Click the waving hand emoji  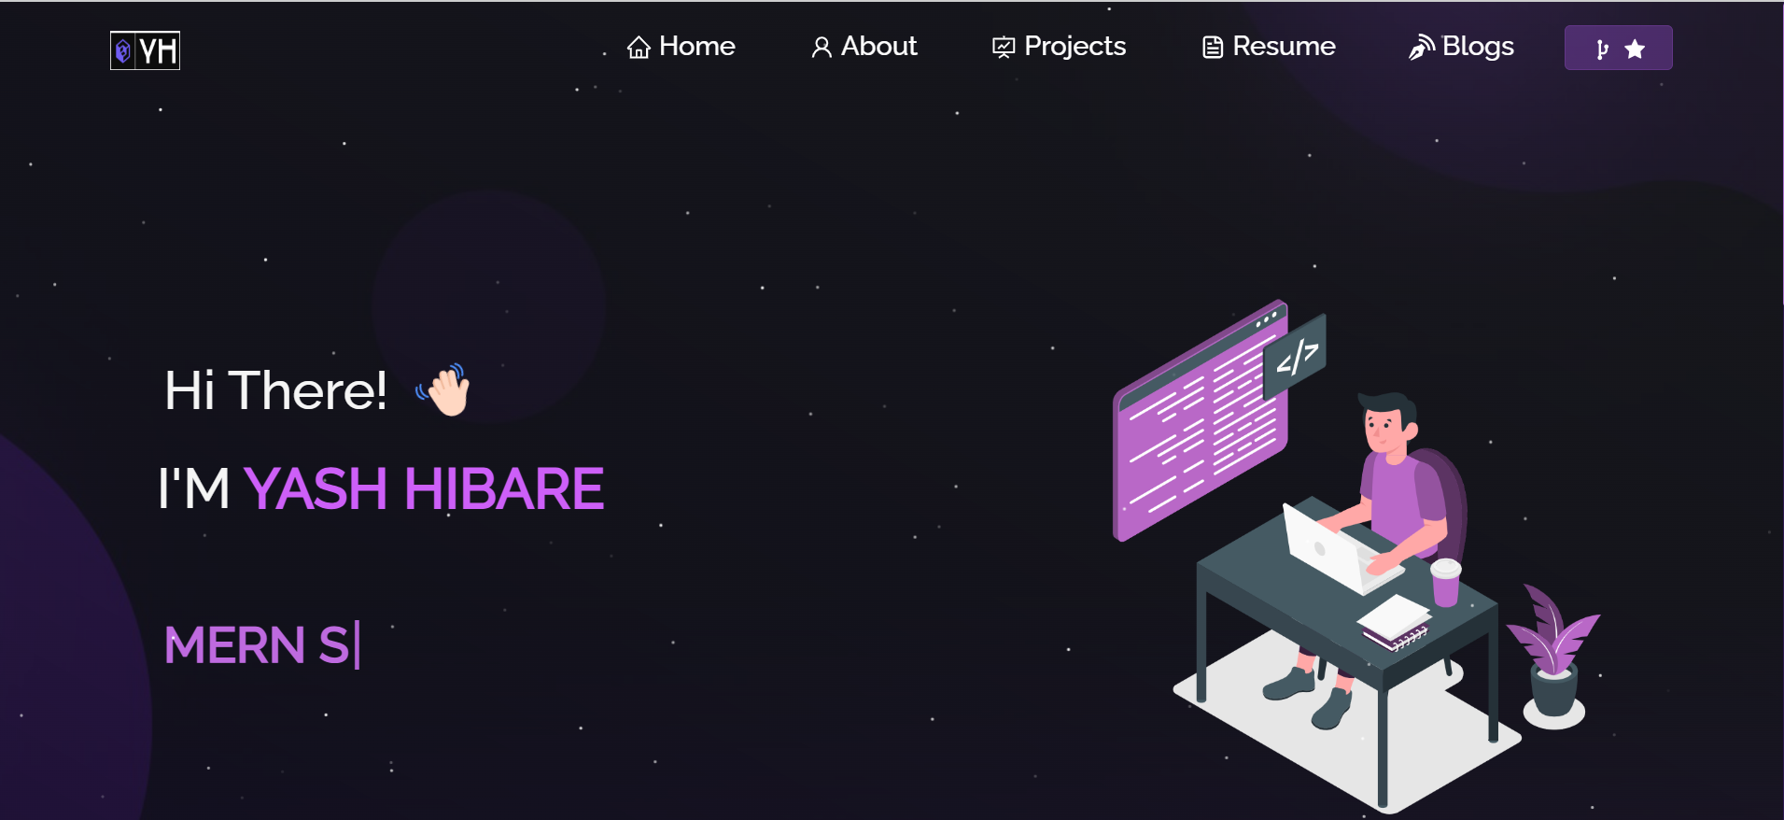coord(443,389)
